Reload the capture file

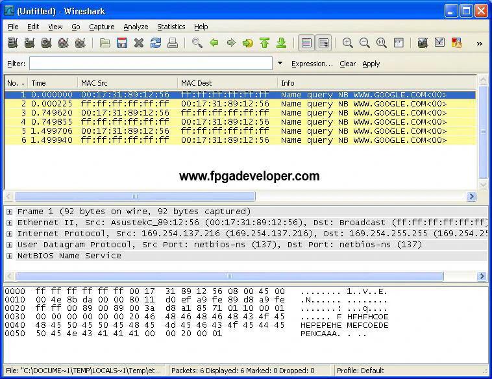156,43
